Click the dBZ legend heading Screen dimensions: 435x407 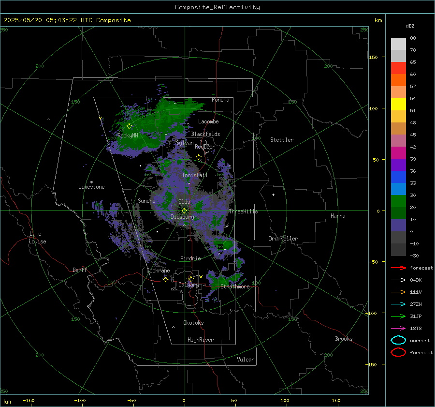pyautogui.click(x=410, y=26)
